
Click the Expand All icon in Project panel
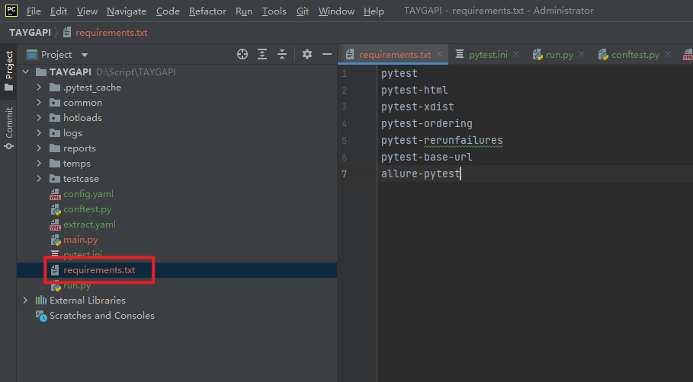262,54
